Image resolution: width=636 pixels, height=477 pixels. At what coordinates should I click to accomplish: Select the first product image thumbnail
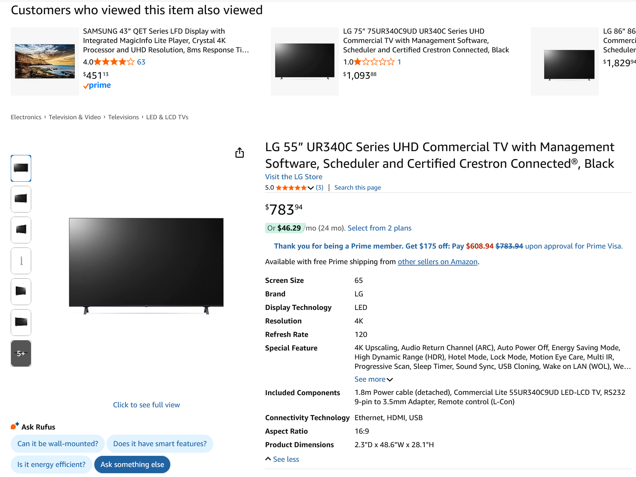(x=21, y=168)
